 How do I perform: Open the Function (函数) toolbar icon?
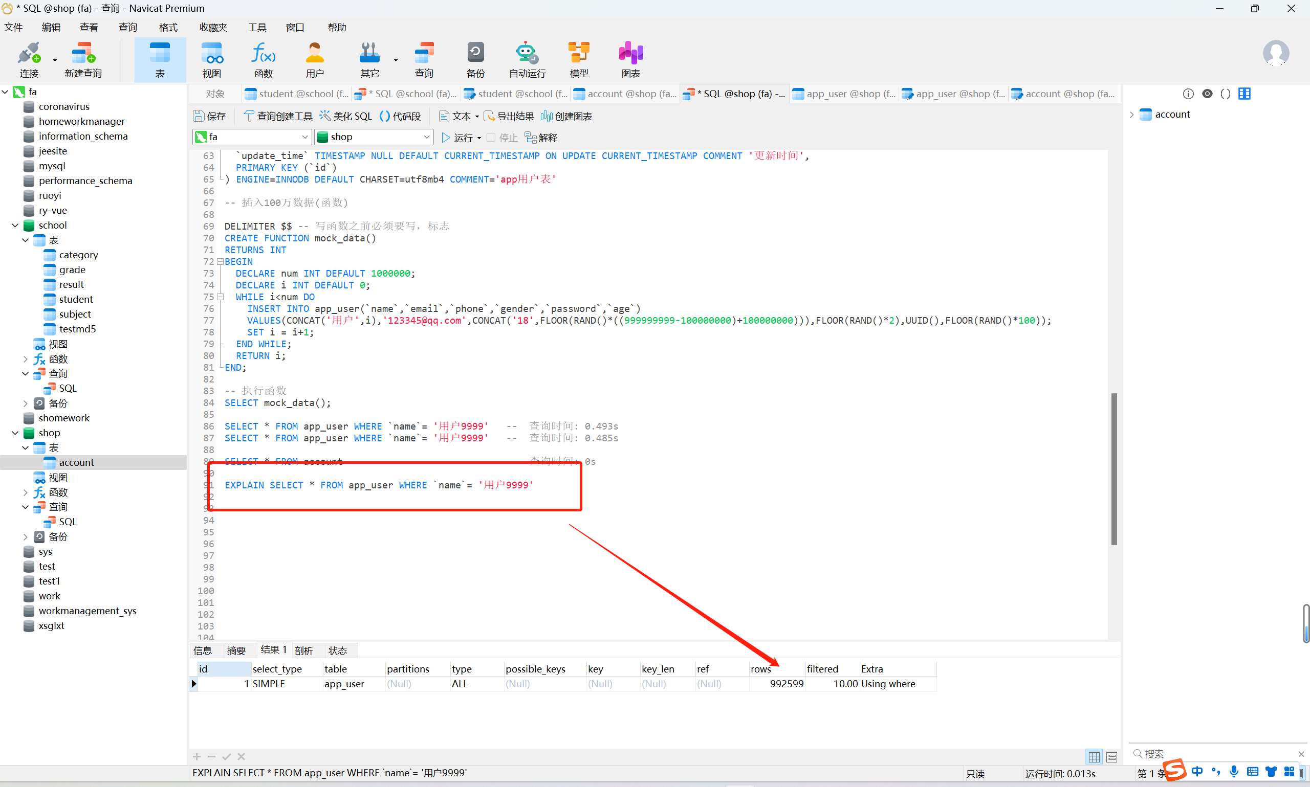click(263, 59)
